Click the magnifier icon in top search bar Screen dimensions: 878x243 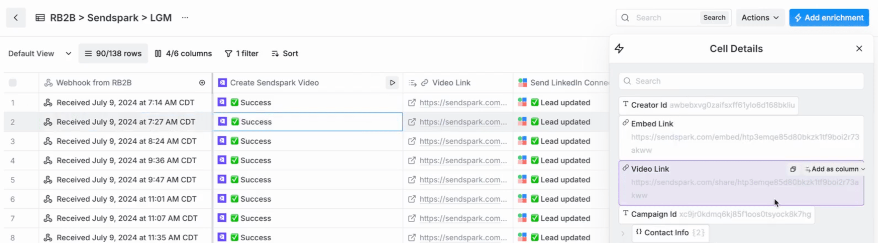tap(625, 18)
